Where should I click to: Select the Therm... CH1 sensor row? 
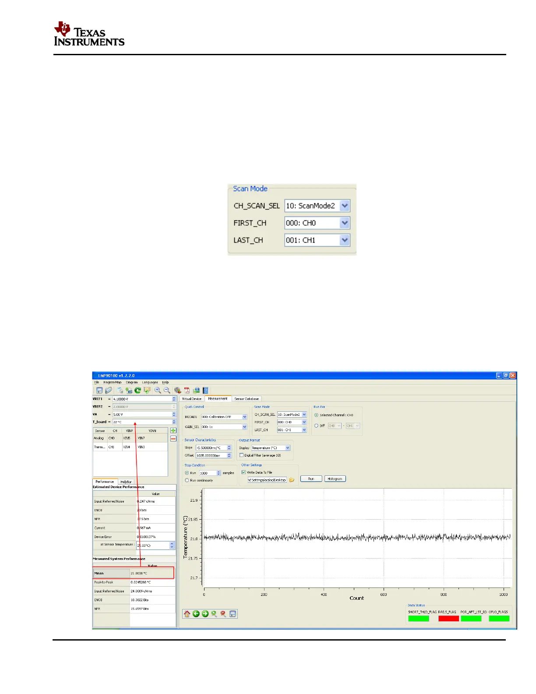[x=130, y=447]
